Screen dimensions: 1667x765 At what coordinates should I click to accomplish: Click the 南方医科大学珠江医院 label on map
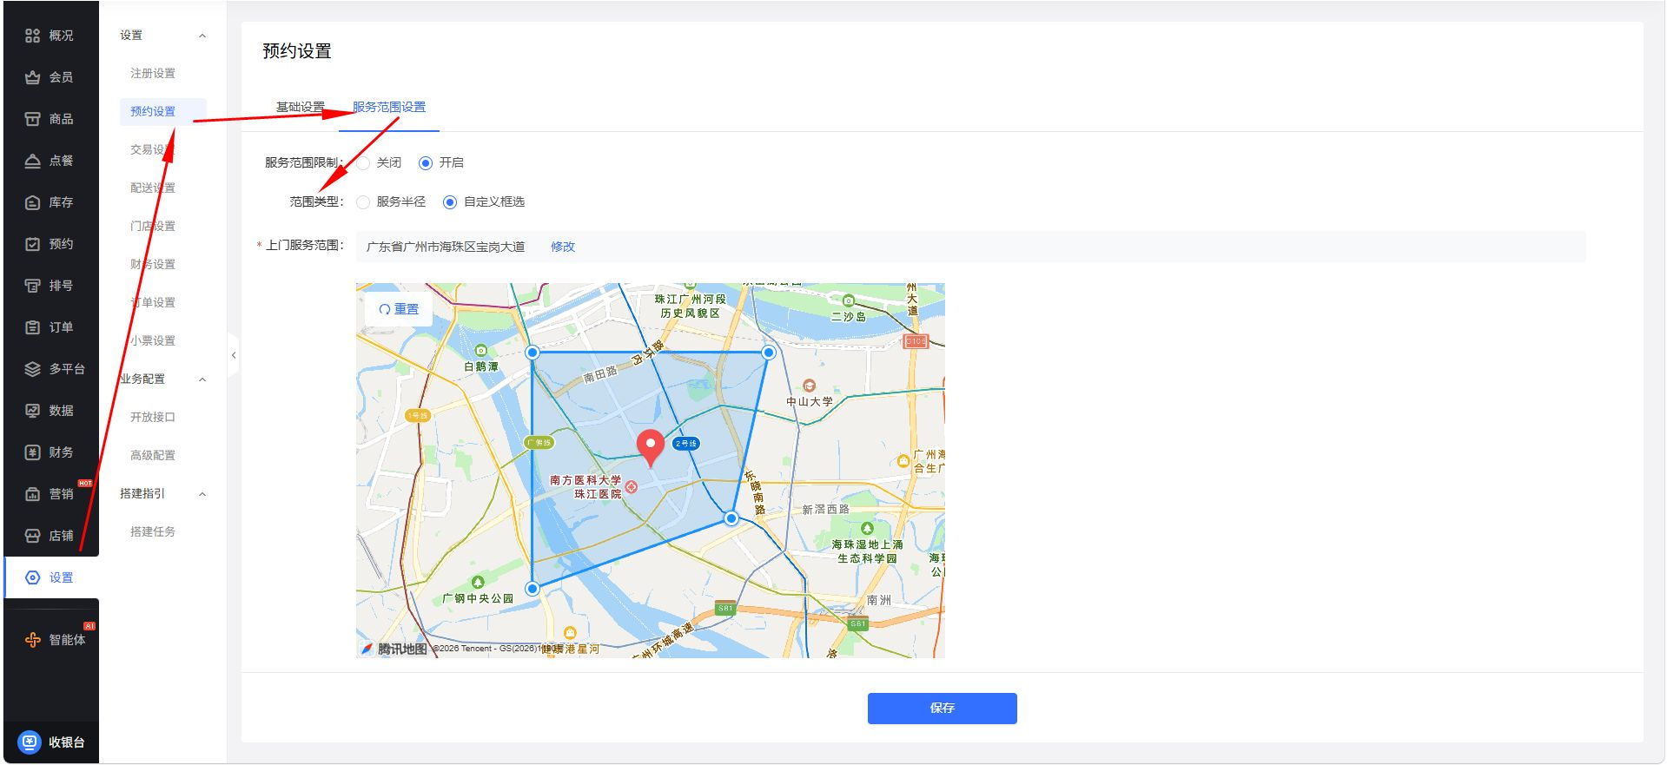(x=585, y=487)
